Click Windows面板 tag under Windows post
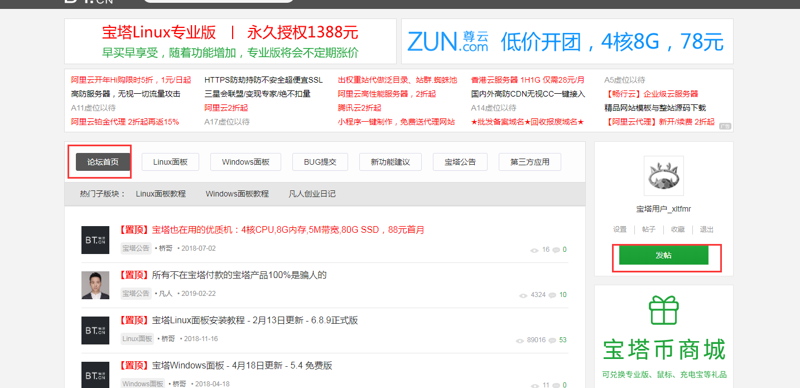This screenshot has width=800, height=388. 143,384
